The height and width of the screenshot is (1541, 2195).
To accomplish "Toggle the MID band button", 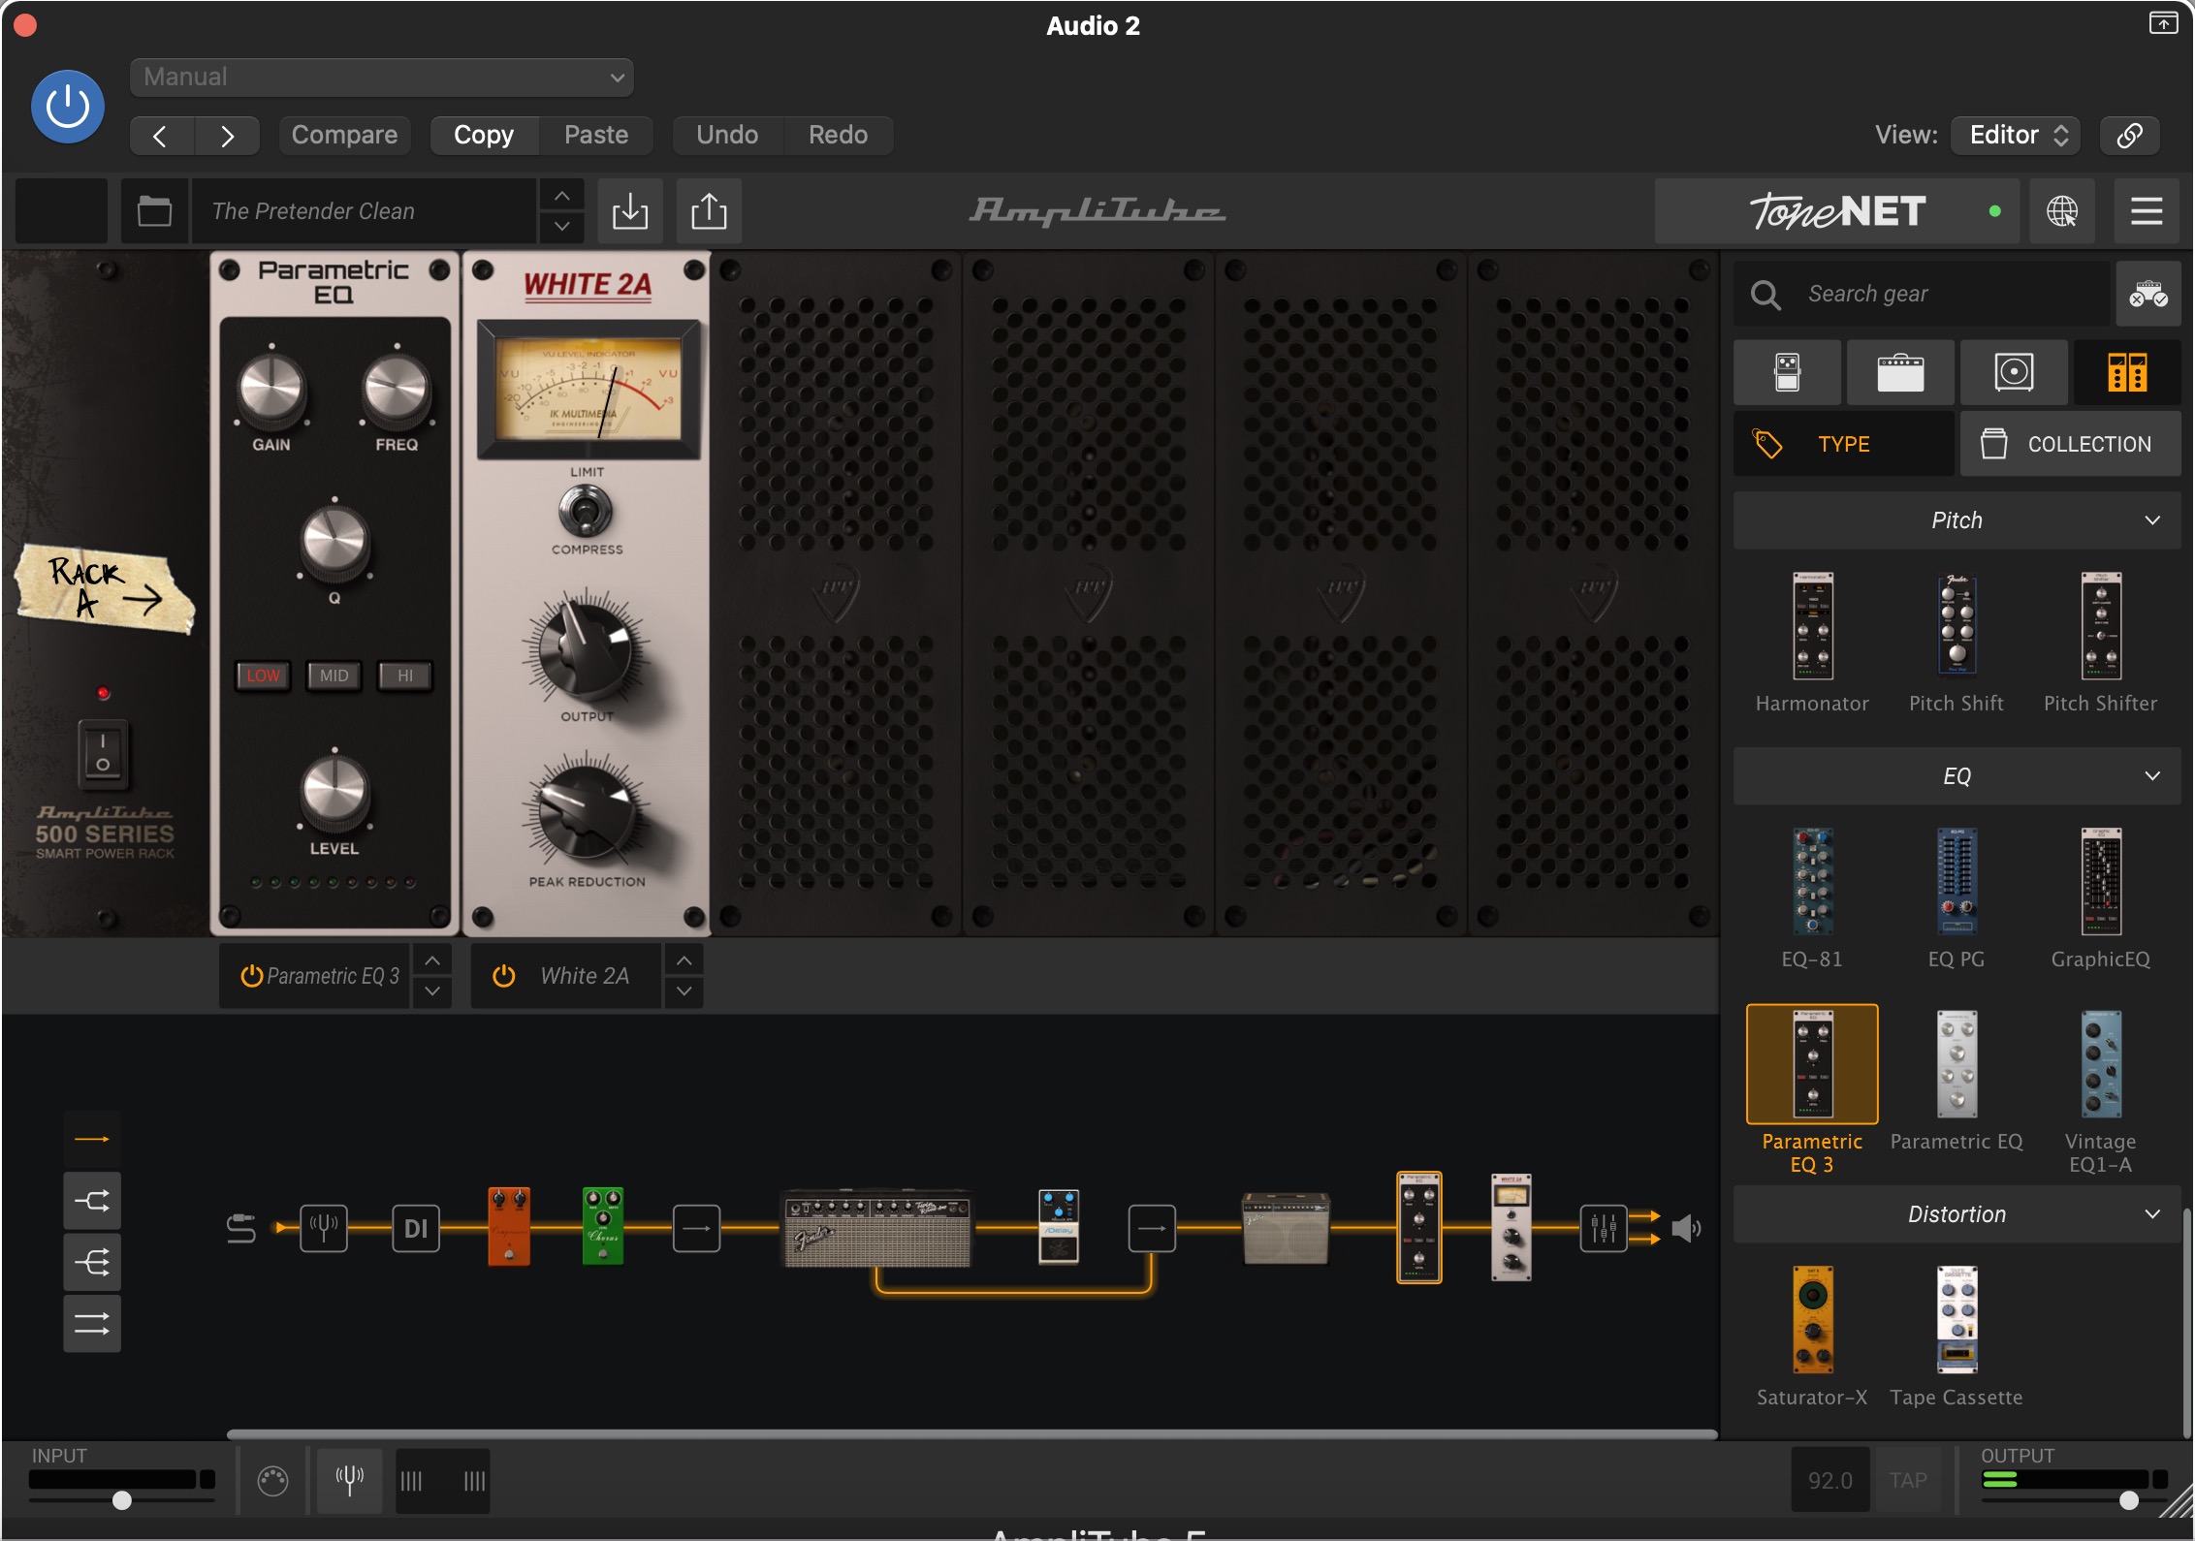I will tap(334, 676).
